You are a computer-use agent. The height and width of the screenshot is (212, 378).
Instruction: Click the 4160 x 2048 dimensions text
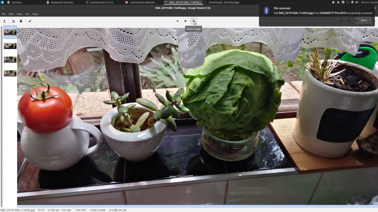tap(98, 210)
